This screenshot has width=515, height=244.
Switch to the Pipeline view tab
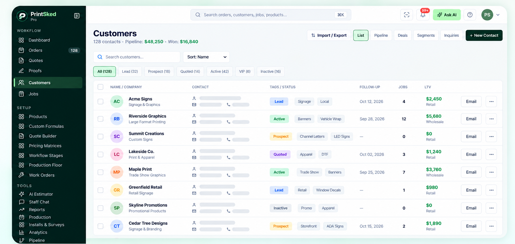pos(381,35)
